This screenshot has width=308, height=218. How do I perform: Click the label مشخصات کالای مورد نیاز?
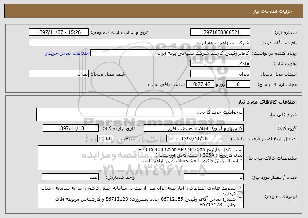pyautogui.click(x=271, y=158)
